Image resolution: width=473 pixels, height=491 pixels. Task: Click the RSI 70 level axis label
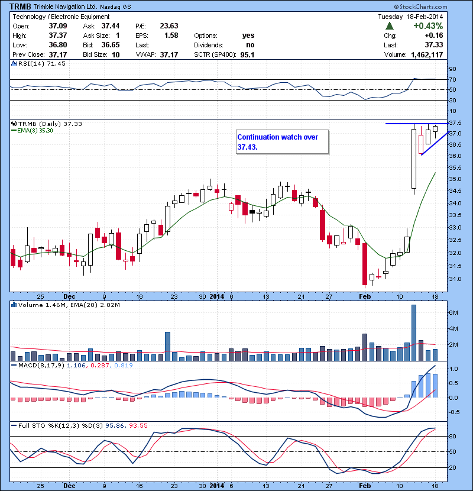point(453,79)
